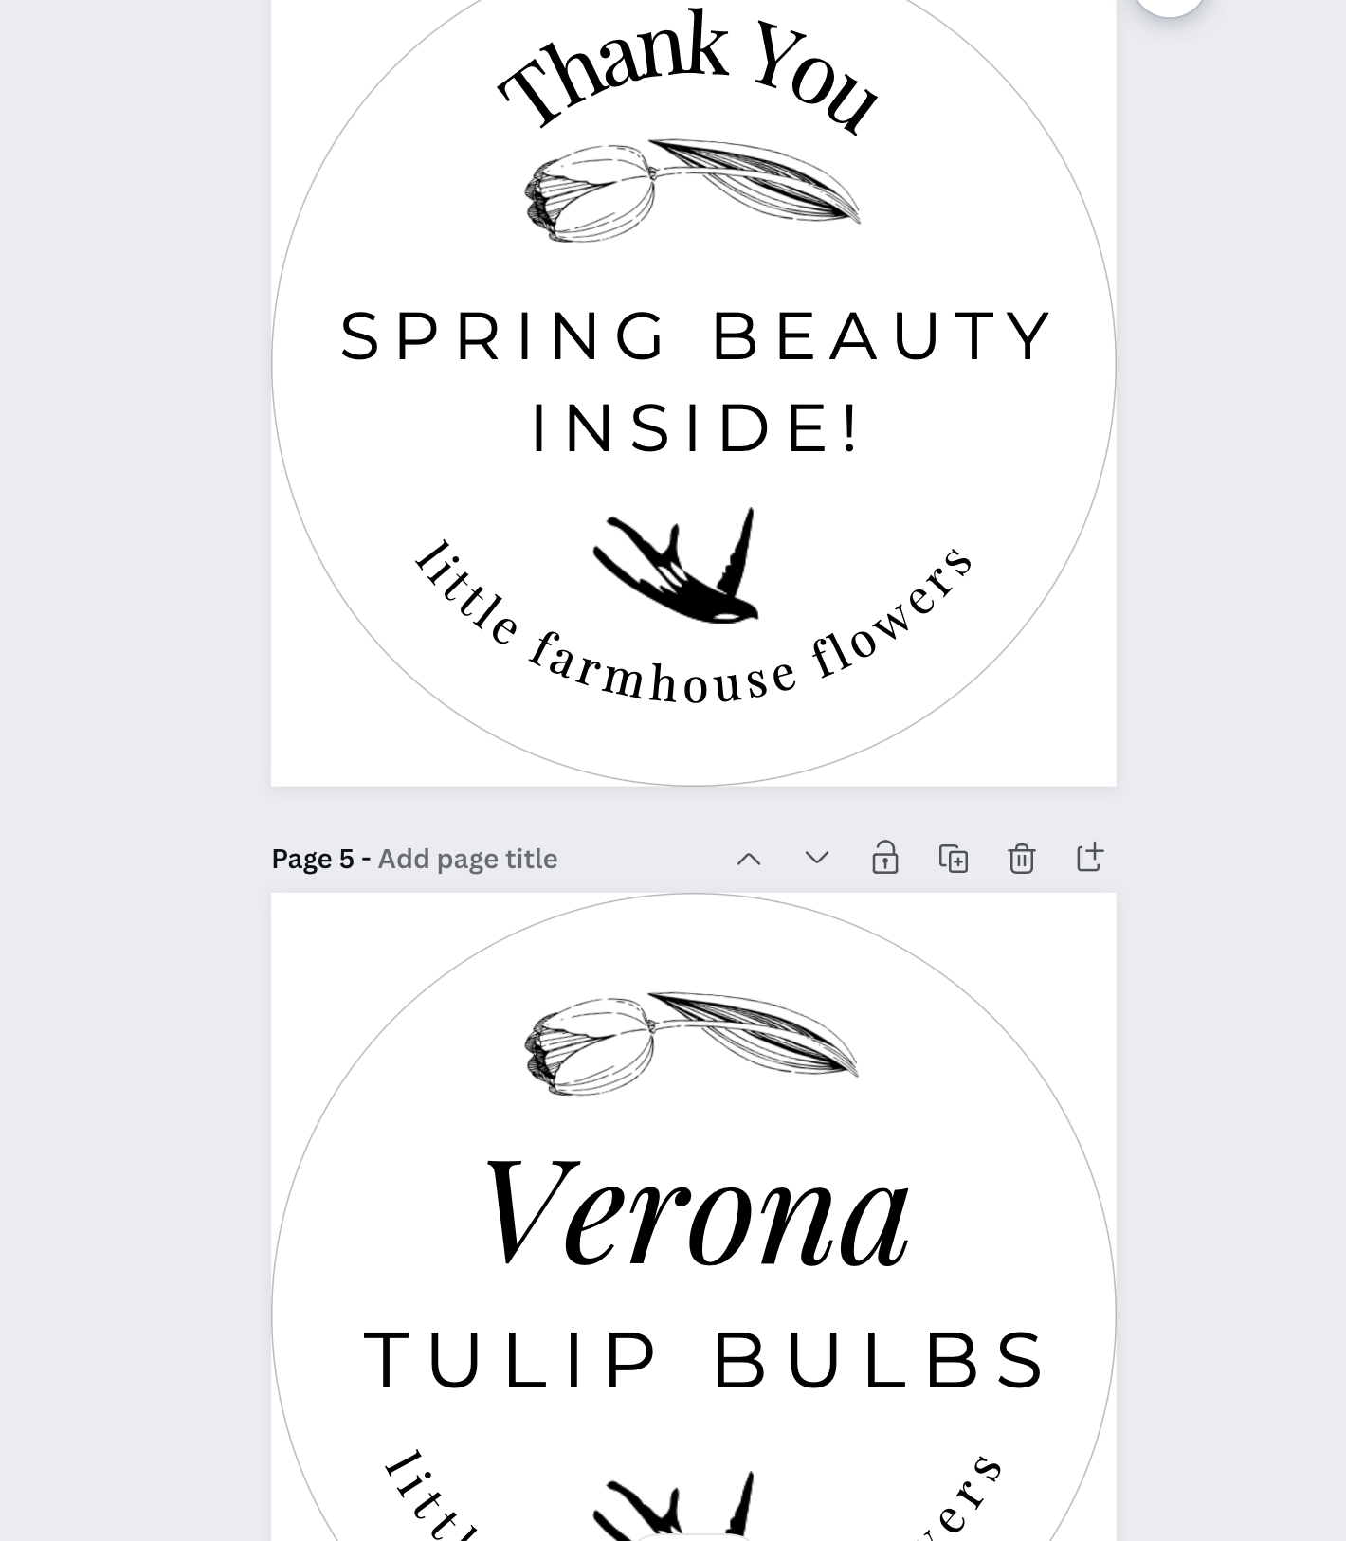Add a new page after Page 5
1346x1541 pixels.
(1090, 857)
